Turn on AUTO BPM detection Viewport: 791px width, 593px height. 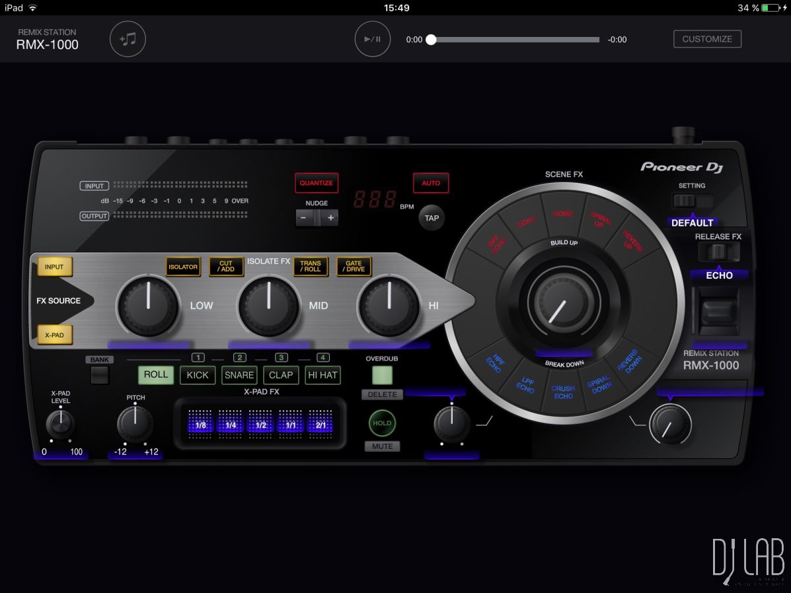(431, 183)
